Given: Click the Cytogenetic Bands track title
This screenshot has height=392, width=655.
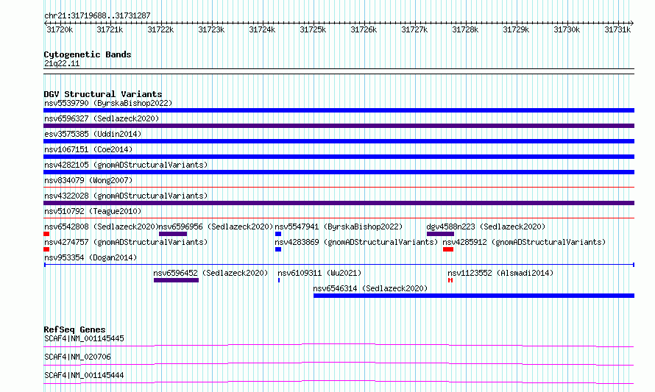Looking at the screenshot, I should pos(88,54).
